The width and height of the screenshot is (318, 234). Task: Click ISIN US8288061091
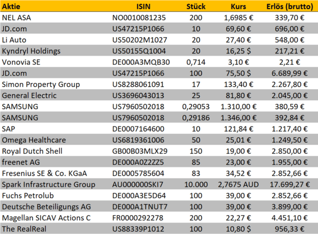pyautogui.click(x=138, y=84)
